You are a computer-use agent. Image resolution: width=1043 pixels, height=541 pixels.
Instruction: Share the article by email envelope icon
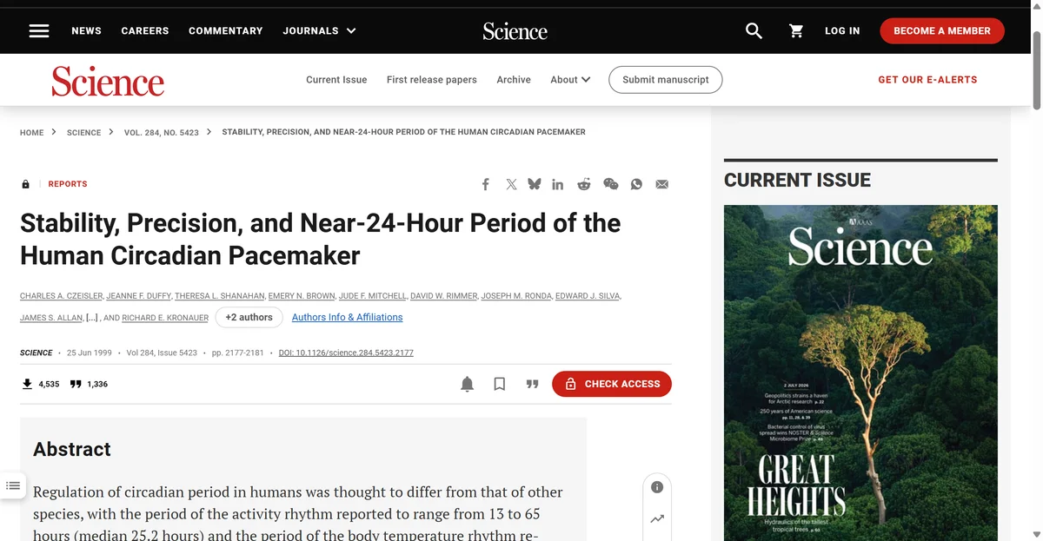tap(662, 184)
